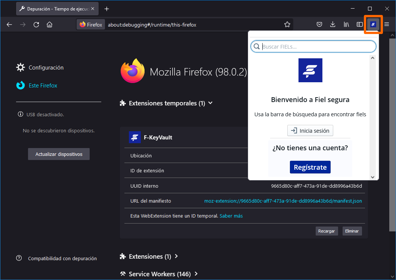Click Actualizar dispositivos button
This screenshot has width=396, height=280.
59,154
